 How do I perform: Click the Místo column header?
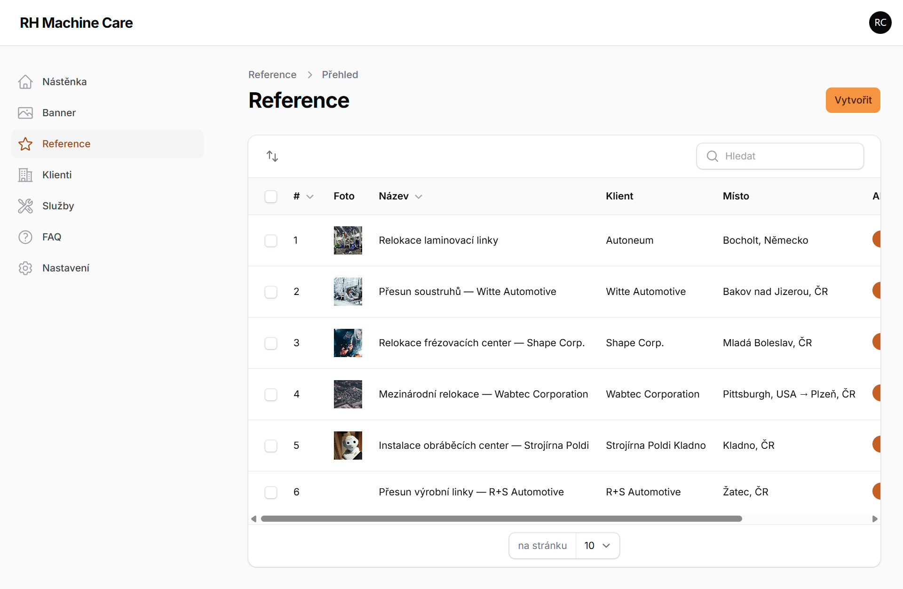click(x=736, y=196)
